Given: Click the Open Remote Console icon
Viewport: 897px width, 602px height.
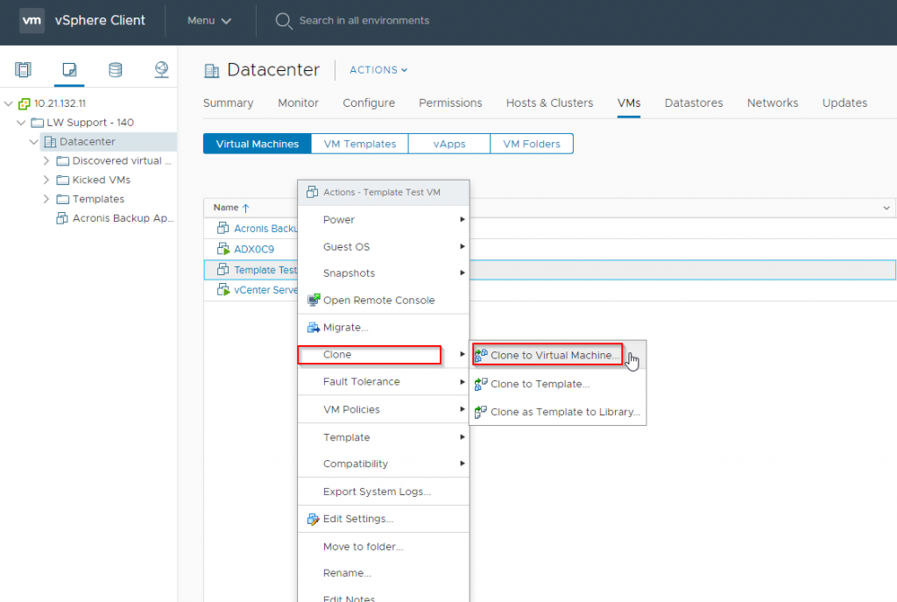Looking at the screenshot, I should (314, 301).
